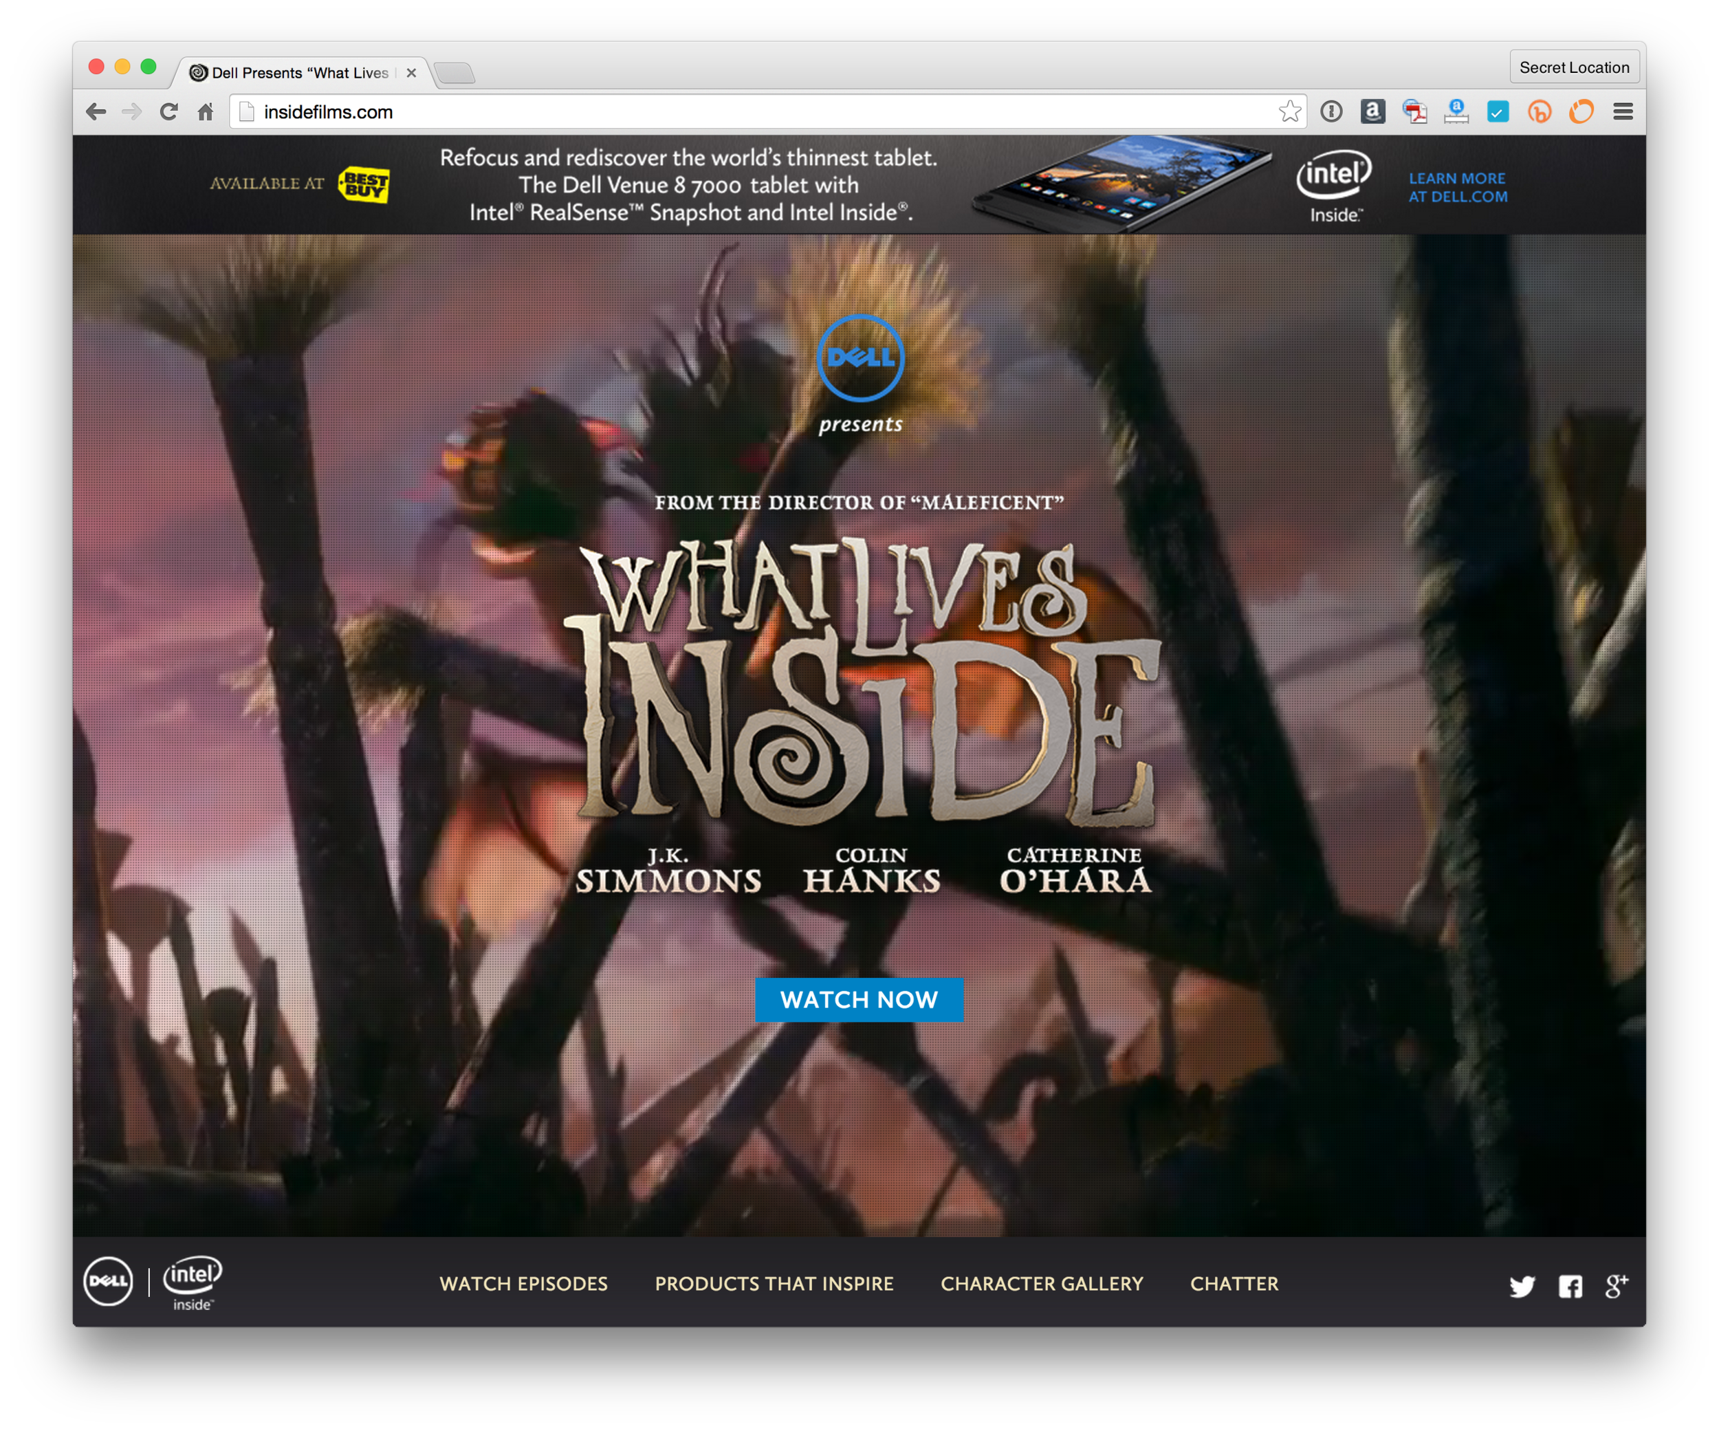Click the 'COLIN HANKS' name

tap(872, 871)
